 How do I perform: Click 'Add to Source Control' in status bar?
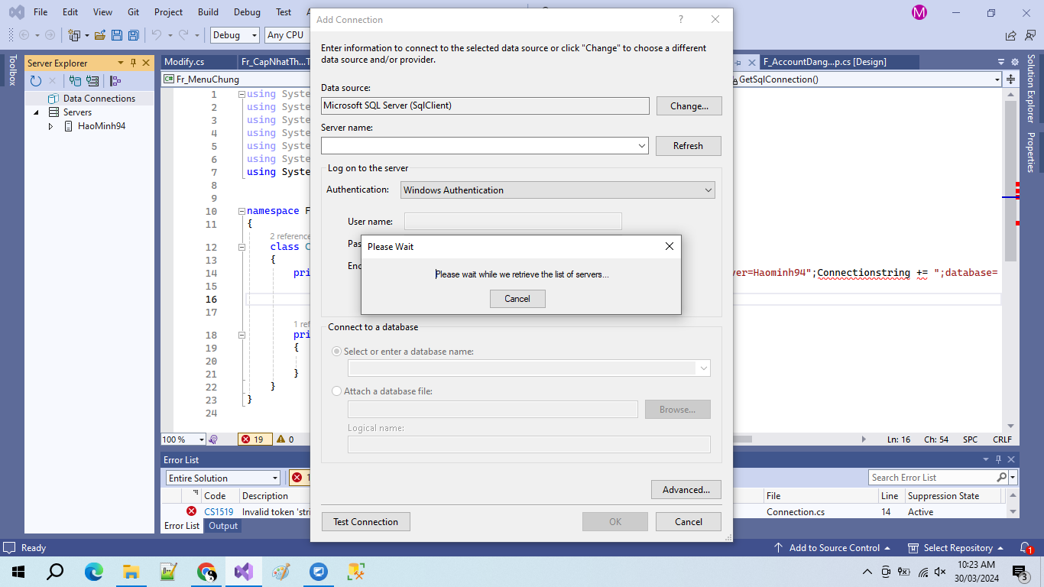pos(832,548)
